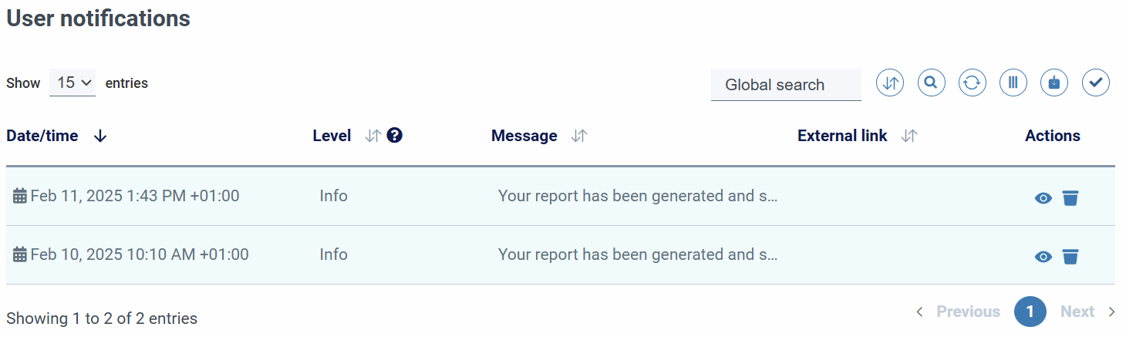This screenshot has height=337, width=1126.
Task: Delete the Feb 10, 2025 notification
Action: tap(1070, 257)
